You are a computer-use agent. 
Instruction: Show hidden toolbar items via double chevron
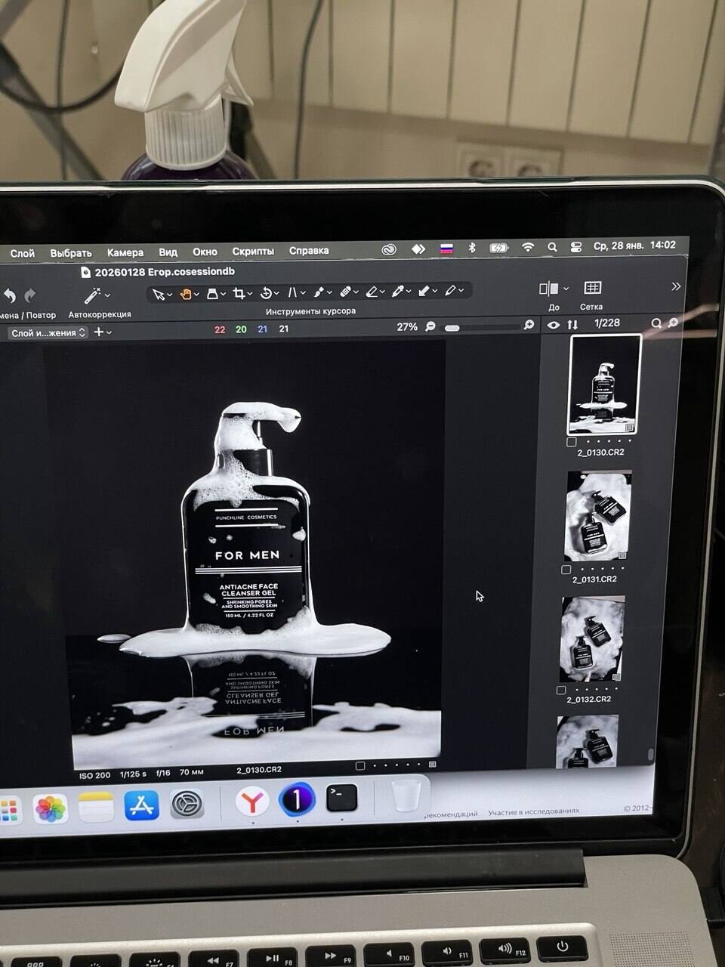[x=676, y=286]
